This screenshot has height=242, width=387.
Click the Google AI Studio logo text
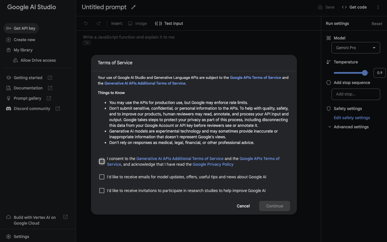[31, 7]
